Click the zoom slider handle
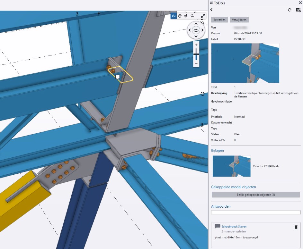303x249 pixels. click(196, 54)
